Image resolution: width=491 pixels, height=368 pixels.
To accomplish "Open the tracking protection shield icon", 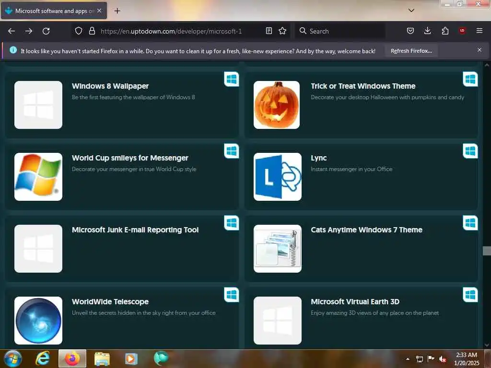I will pyautogui.click(x=79, y=31).
